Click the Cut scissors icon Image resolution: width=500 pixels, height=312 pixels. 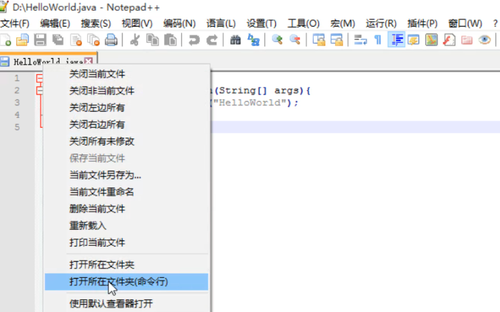click(x=134, y=40)
